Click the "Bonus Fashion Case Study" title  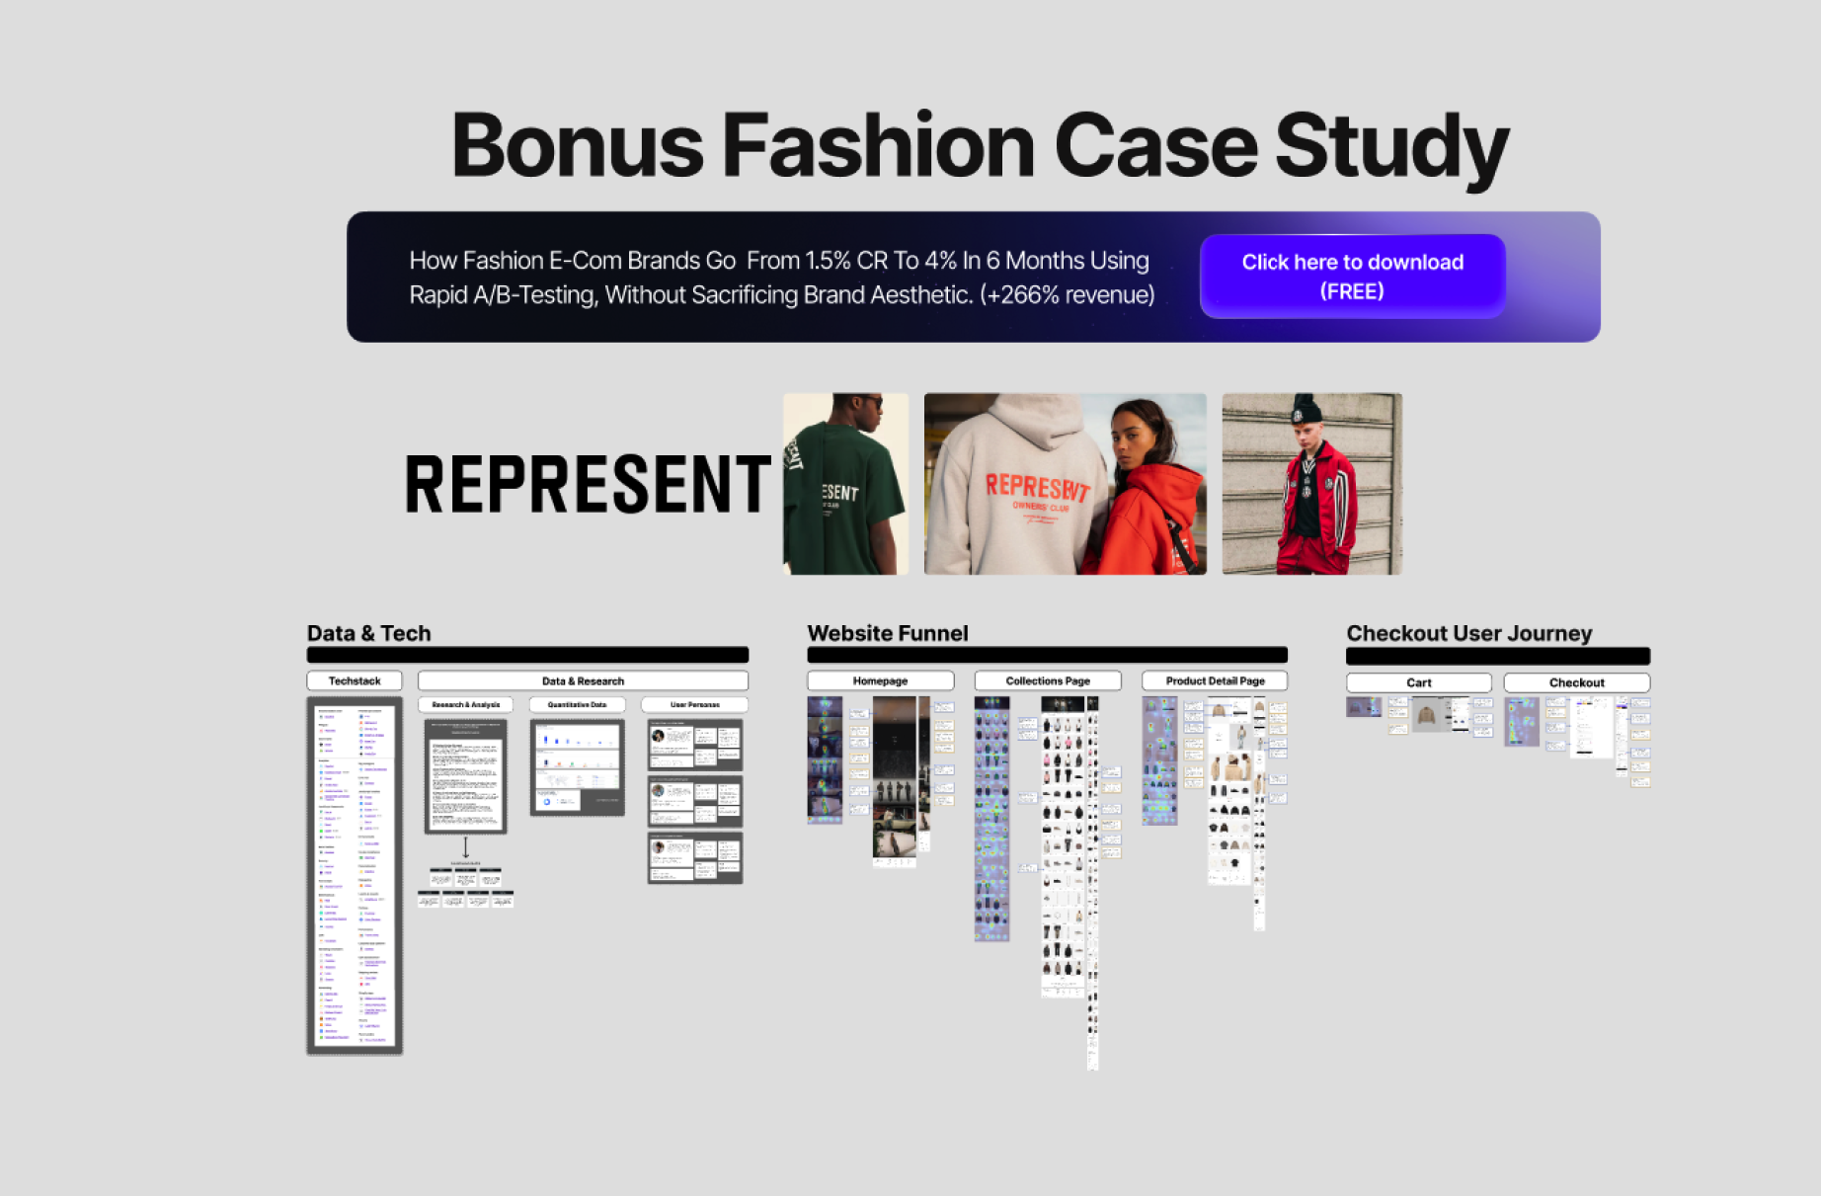pos(980,146)
